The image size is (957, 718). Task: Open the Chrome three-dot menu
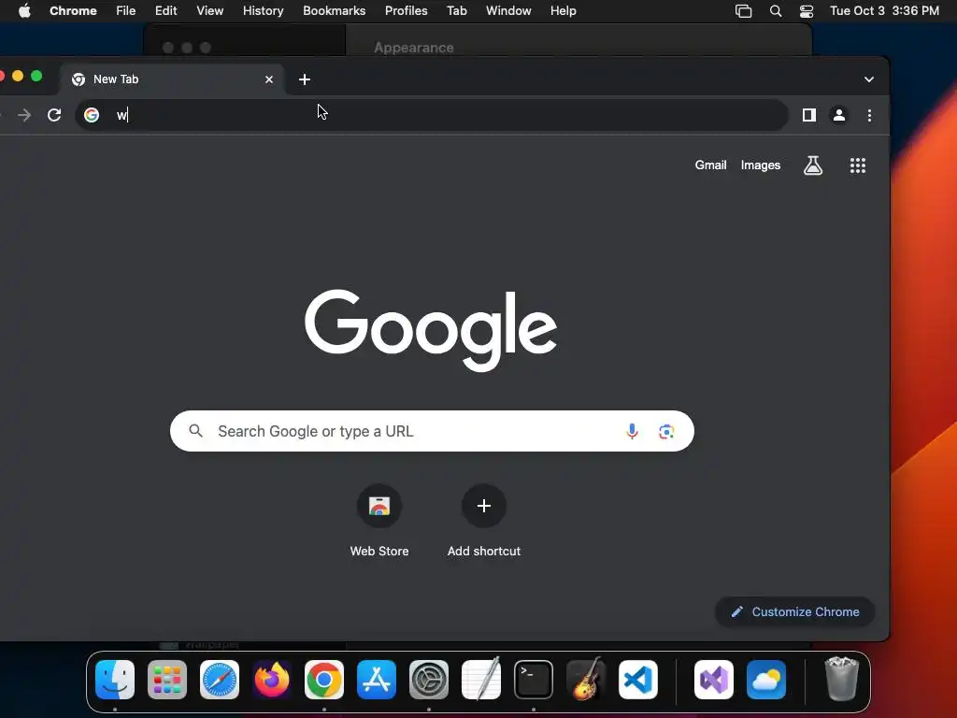click(870, 115)
